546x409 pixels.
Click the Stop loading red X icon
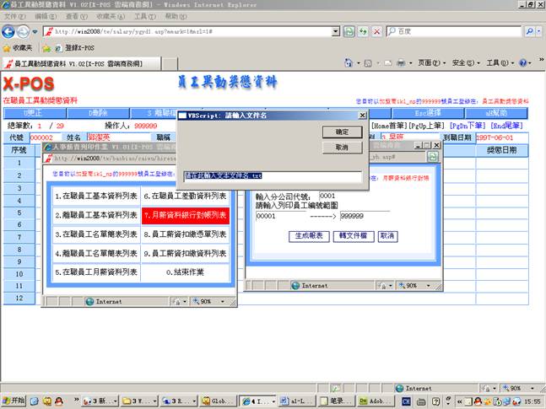coord(376,31)
